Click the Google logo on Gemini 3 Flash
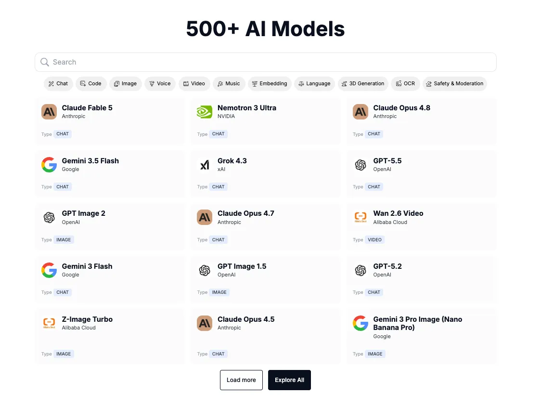This screenshot has height=395, width=541. coord(49,270)
